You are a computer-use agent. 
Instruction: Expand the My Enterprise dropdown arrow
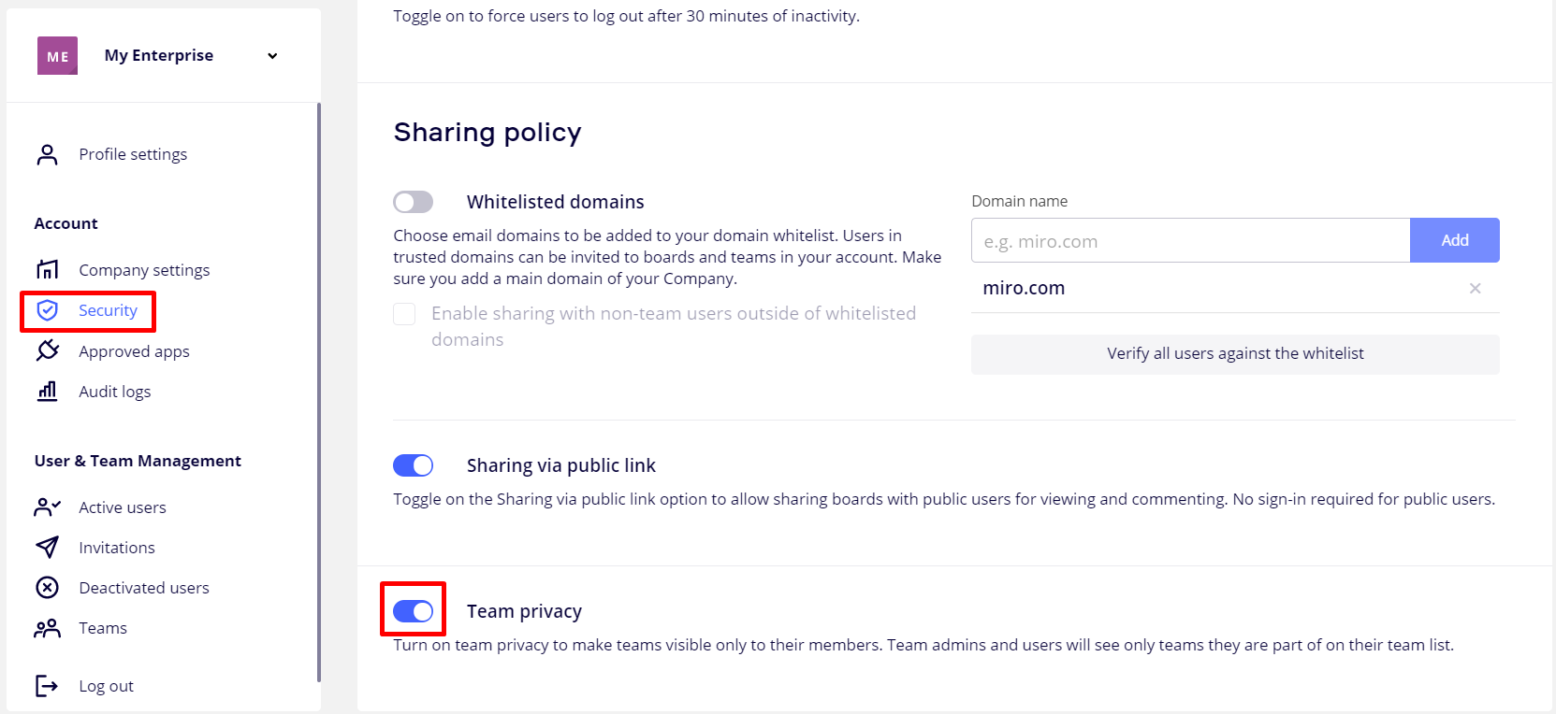click(x=272, y=56)
